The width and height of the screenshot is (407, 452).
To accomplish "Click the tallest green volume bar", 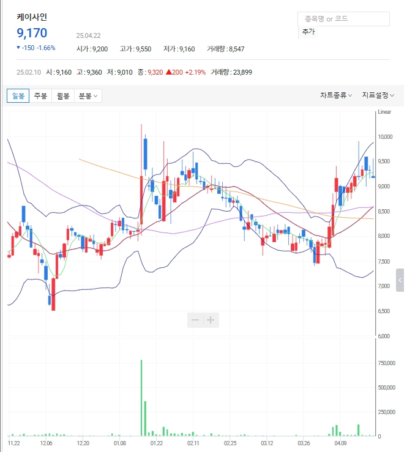I will 141,398.
